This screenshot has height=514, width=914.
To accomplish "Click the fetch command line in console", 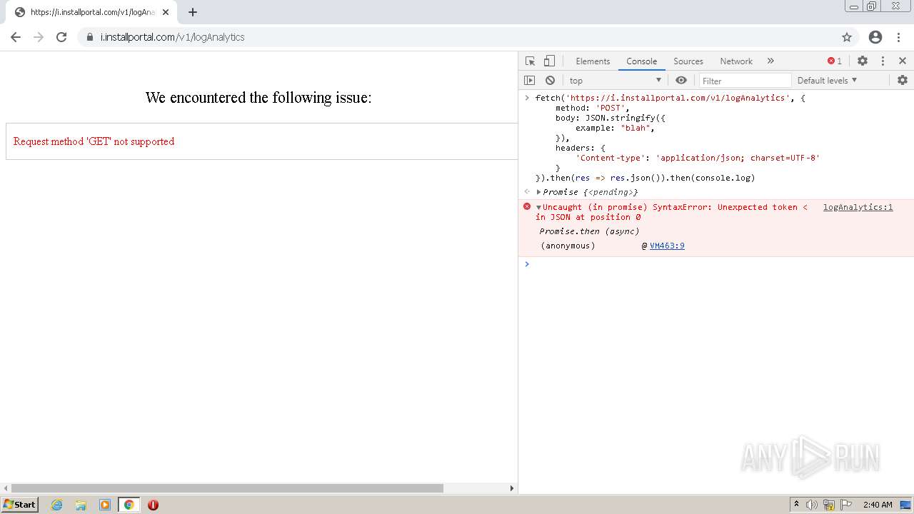I will [670, 98].
